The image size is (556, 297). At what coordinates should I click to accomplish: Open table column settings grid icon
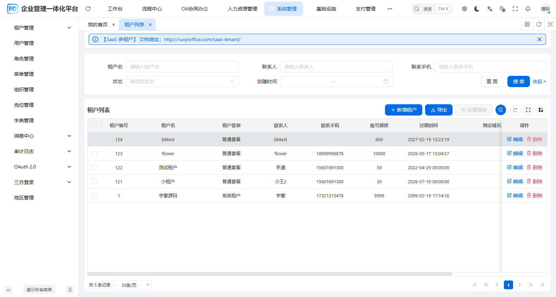[541, 110]
